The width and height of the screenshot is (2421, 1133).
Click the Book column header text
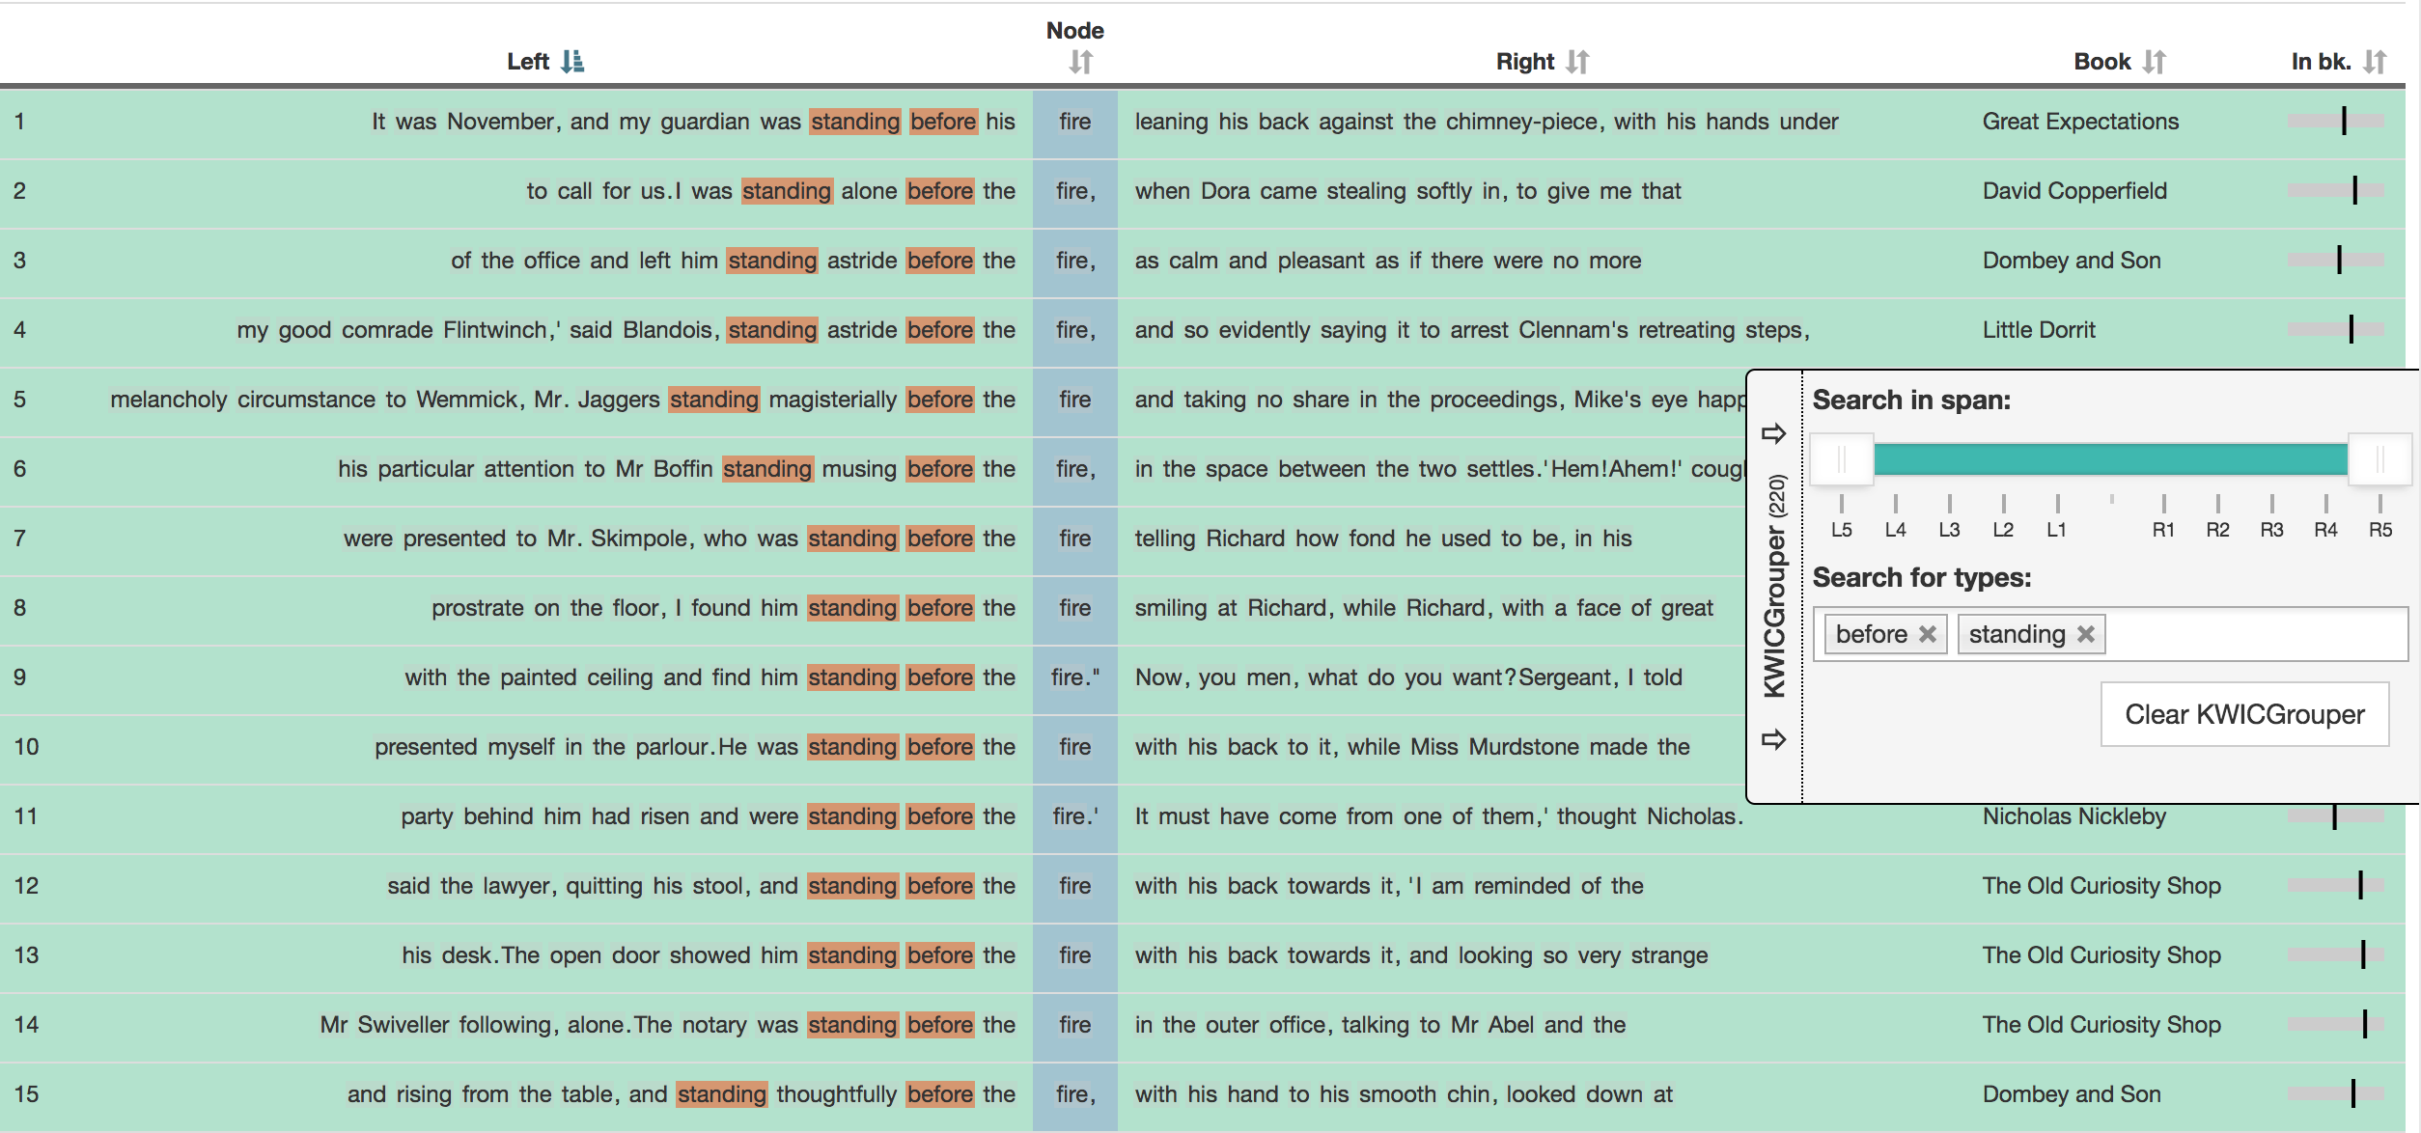pyautogui.click(x=2101, y=62)
